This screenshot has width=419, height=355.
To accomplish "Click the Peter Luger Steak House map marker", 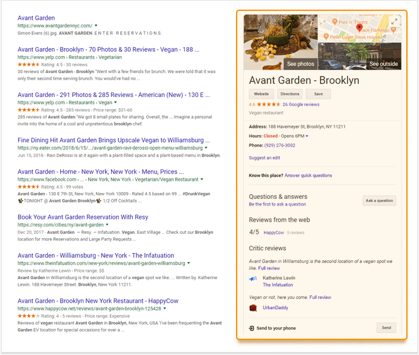I will click(326, 36).
